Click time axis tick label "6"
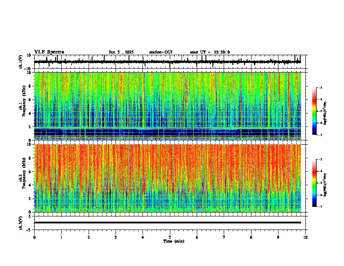This screenshot has width=344, height=266. pyautogui.click(x=197, y=237)
